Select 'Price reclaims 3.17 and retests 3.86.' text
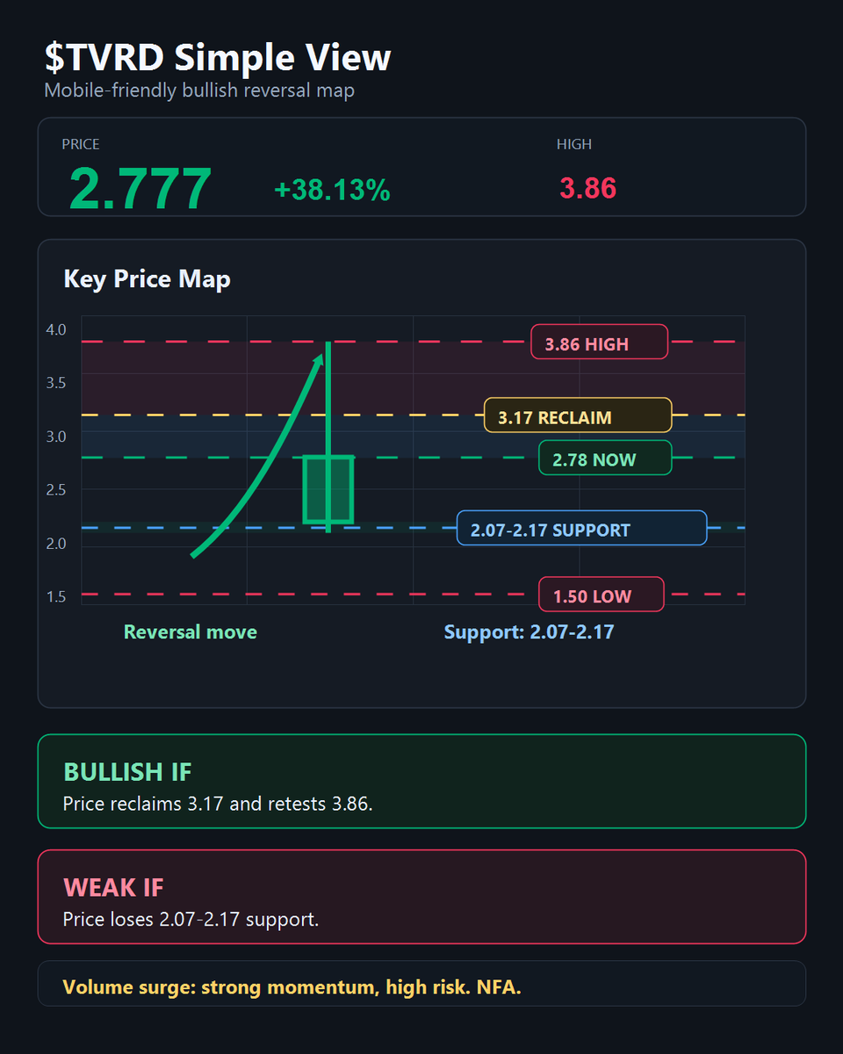843x1054 pixels. click(x=218, y=804)
